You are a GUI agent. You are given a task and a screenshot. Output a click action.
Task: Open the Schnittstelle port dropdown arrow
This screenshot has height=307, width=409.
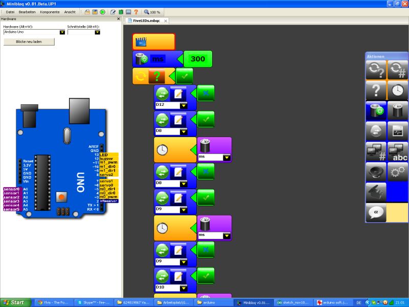[97, 32]
